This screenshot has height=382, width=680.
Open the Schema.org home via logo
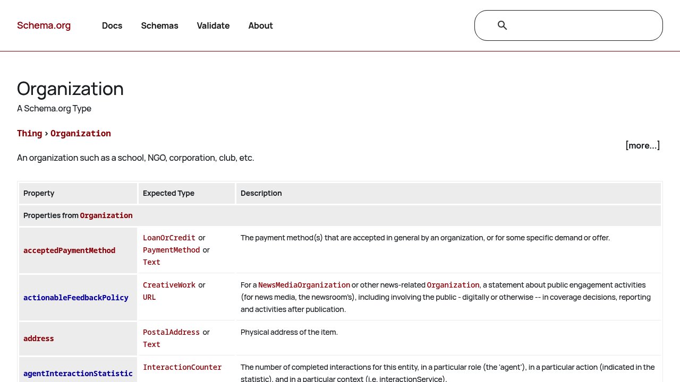[x=44, y=25]
